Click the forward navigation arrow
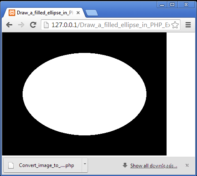197x176 pixels. point(21,25)
